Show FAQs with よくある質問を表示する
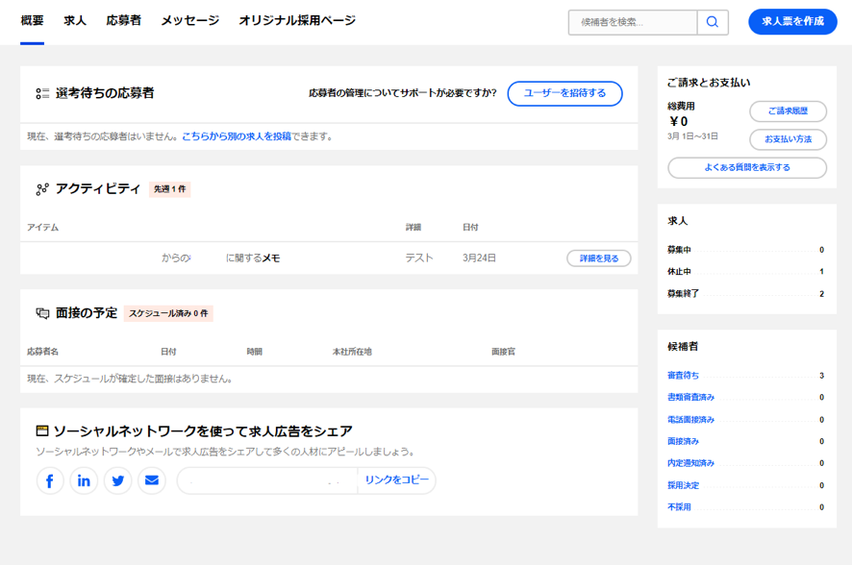 (x=747, y=168)
